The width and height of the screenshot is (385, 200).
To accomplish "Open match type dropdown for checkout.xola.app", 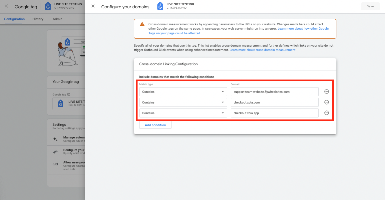I will coord(183,113).
